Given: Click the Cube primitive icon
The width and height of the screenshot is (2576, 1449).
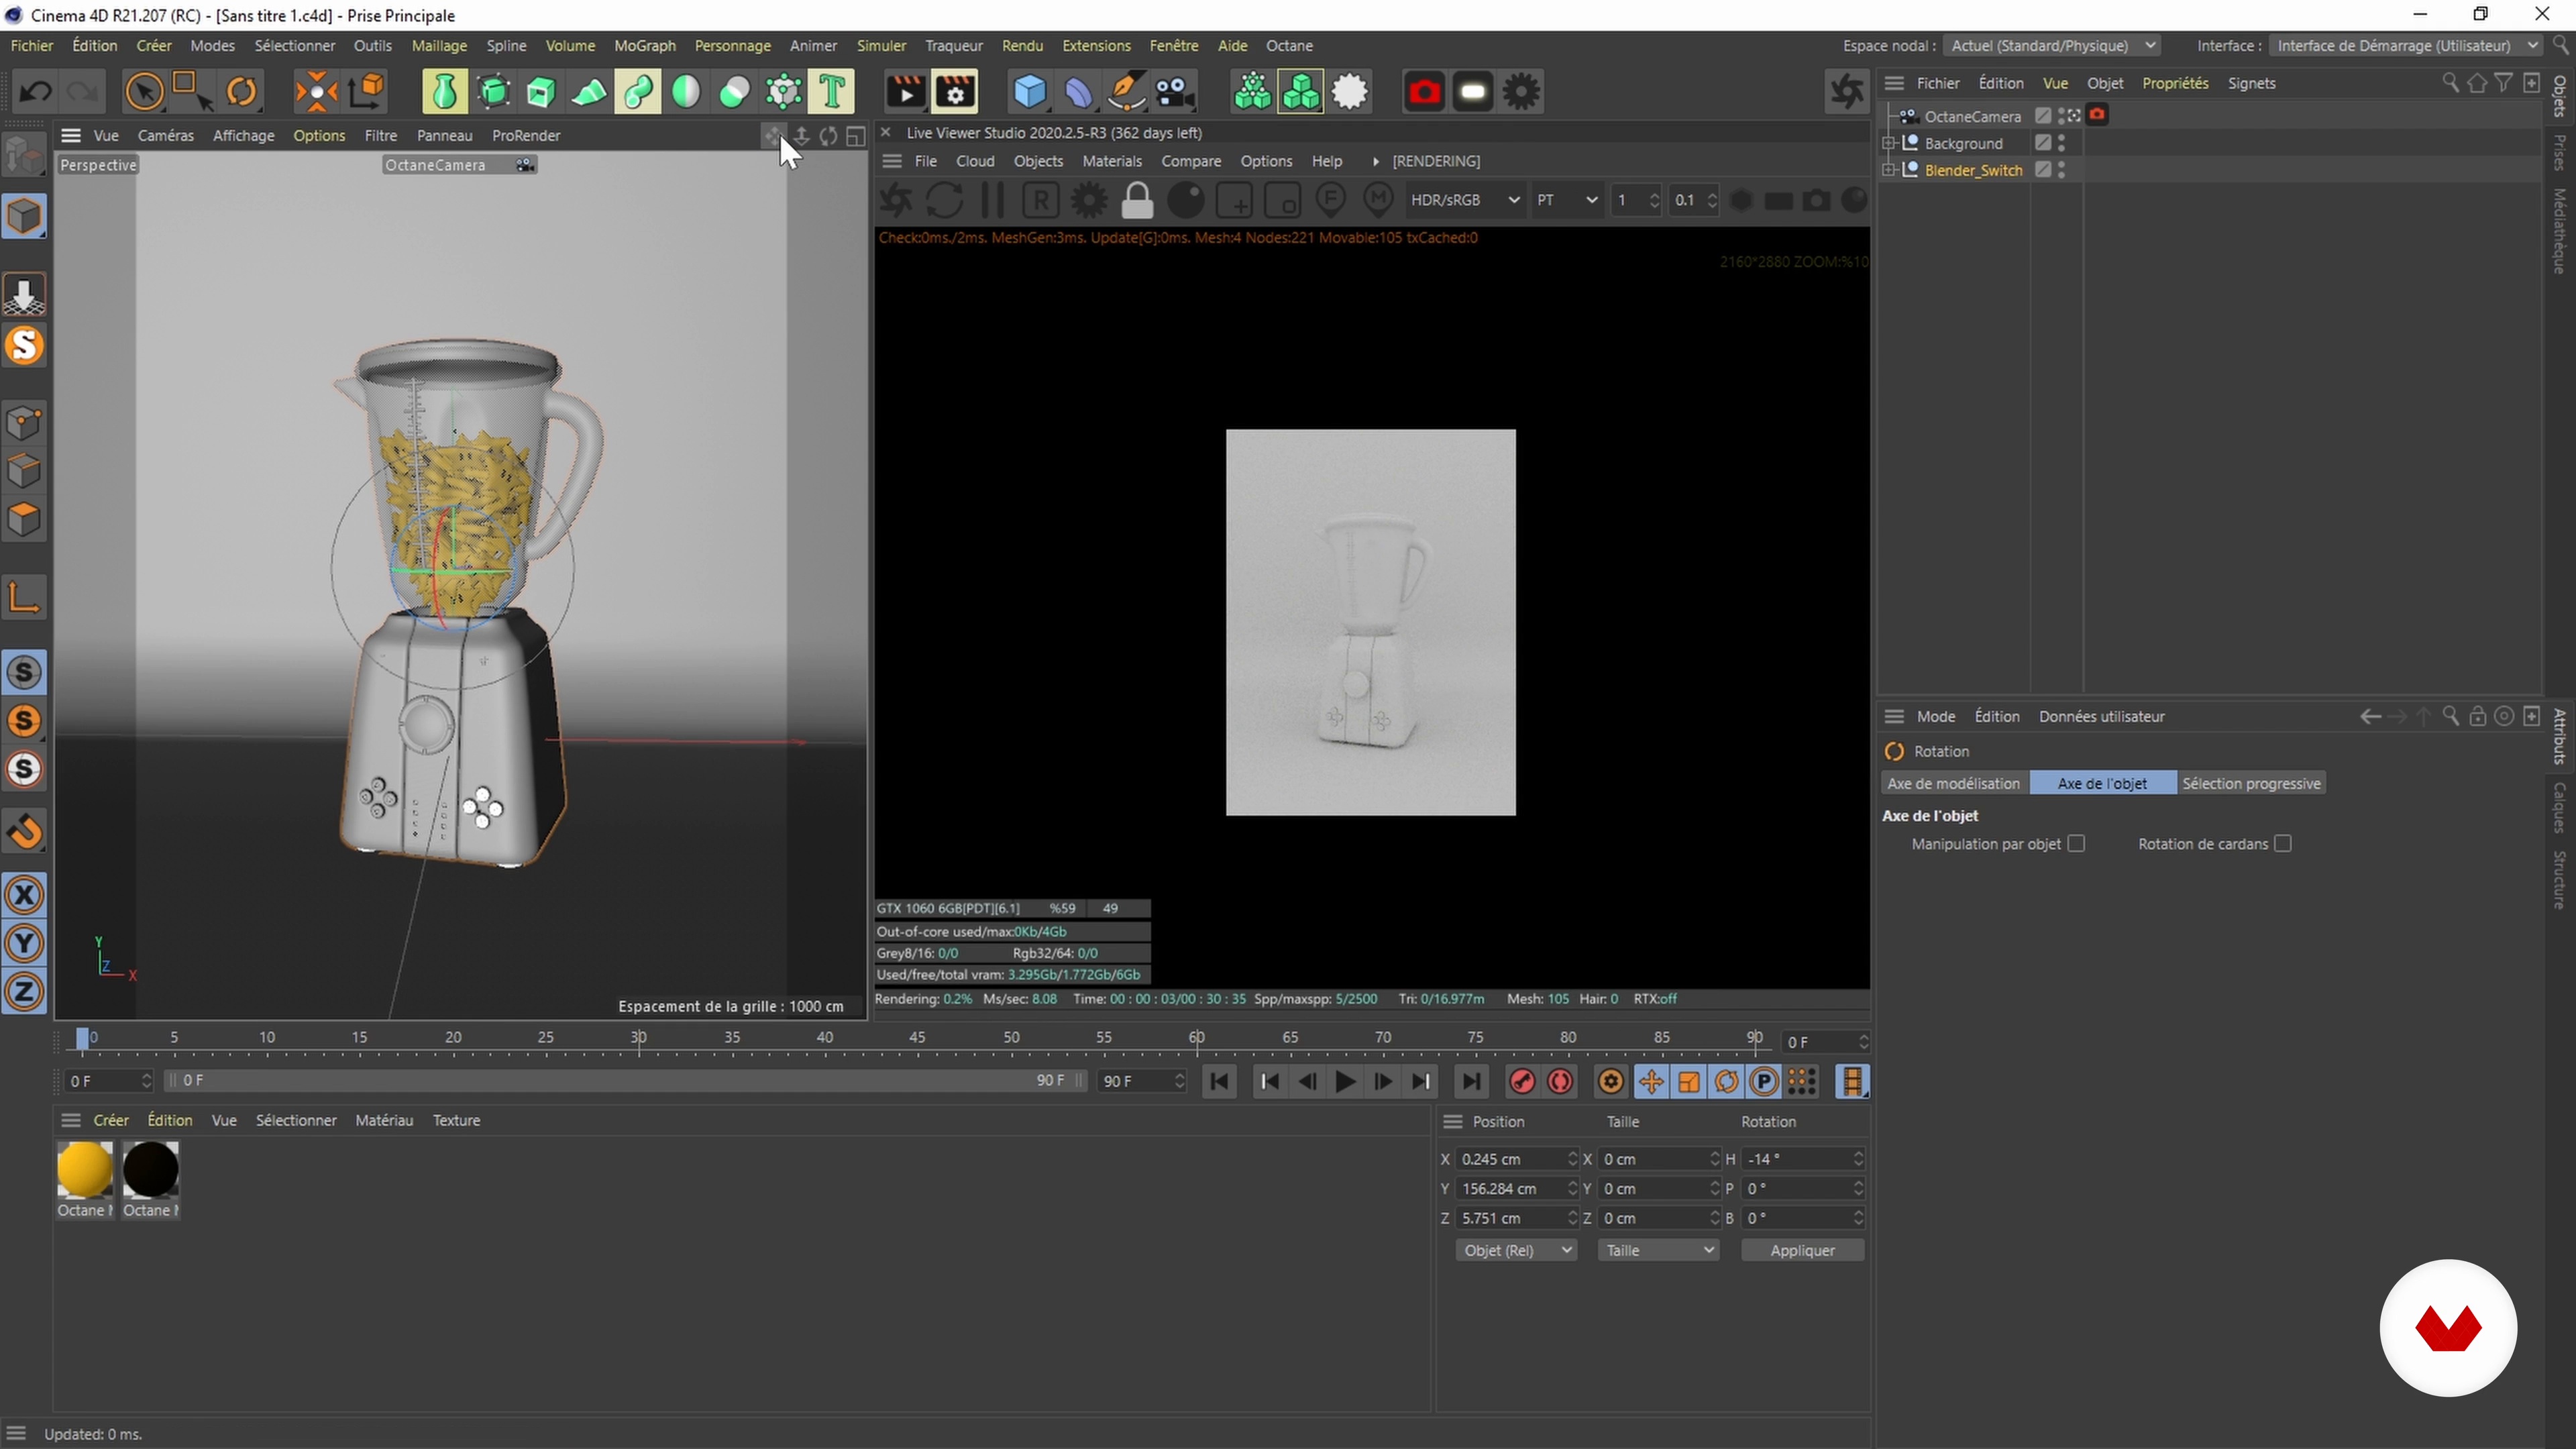Looking at the screenshot, I should coord(1029,92).
